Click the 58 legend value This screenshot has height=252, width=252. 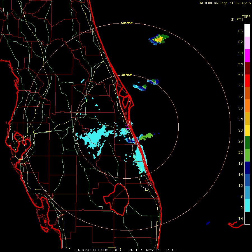click(241, 53)
